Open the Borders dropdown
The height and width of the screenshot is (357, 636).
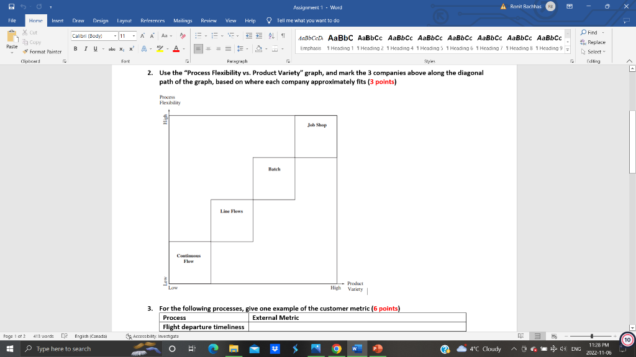(x=283, y=49)
